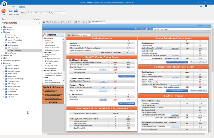Select 700credit Compliance tree item

[x=14, y=50]
